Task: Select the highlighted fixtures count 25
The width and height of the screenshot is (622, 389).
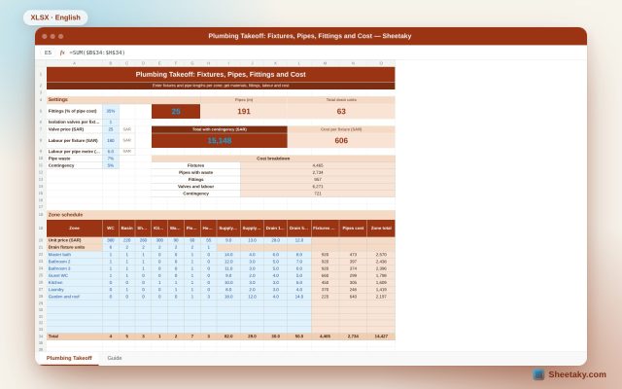Action: [176, 111]
